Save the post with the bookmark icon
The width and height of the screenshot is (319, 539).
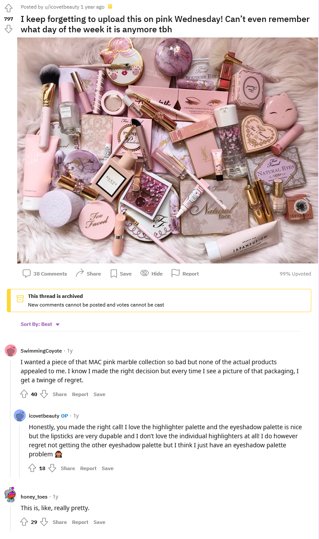coord(121,273)
